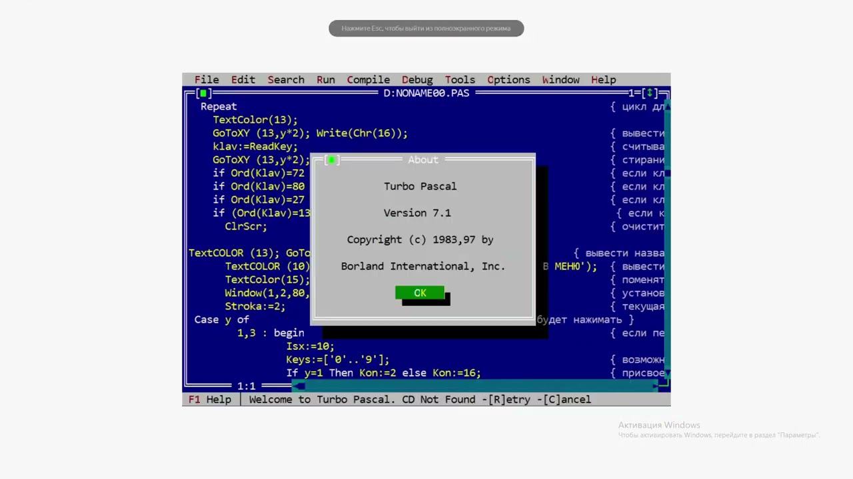Screen dimensions: 853x479
Task: Click OK in the About dialog
Action: click(x=420, y=293)
